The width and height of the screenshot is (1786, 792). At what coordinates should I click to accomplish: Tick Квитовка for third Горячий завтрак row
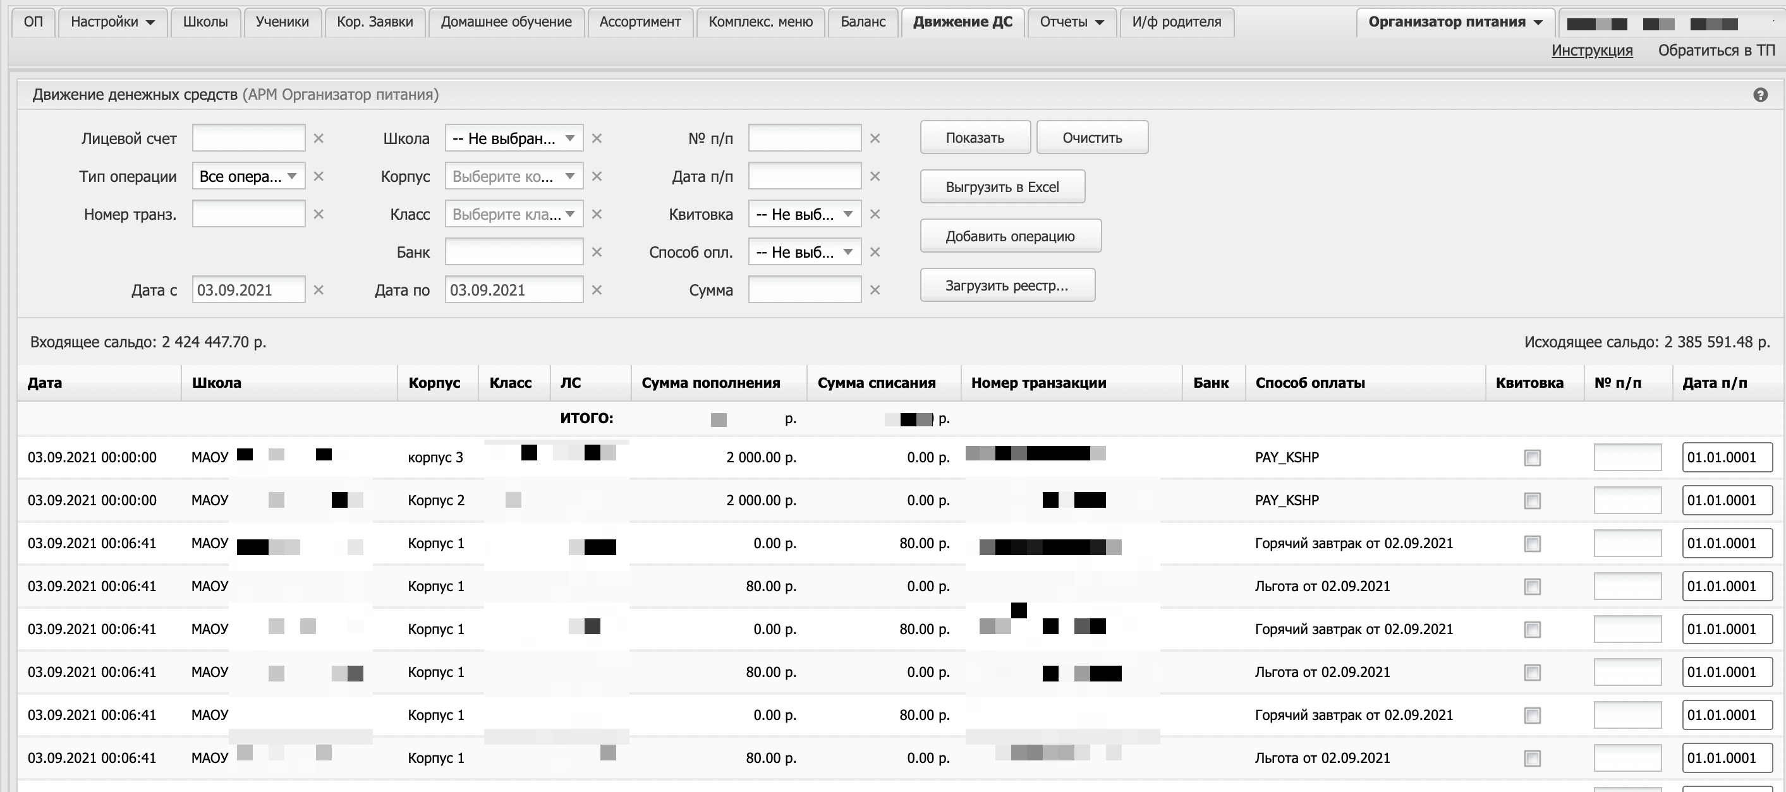(1532, 716)
